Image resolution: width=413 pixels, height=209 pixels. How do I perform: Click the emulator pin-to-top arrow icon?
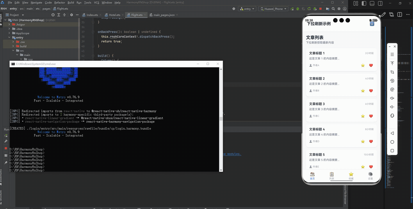[x=392, y=63]
